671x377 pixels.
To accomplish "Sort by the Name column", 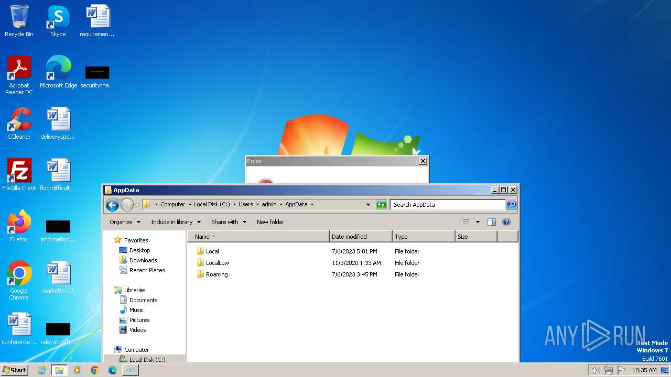I will pyautogui.click(x=258, y=237).
